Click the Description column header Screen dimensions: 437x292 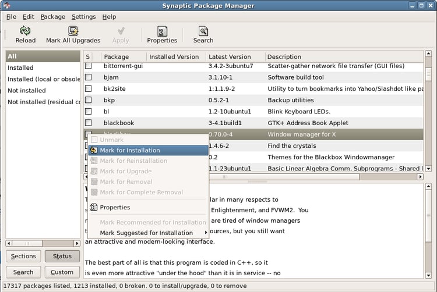click(x=344, y=57)
